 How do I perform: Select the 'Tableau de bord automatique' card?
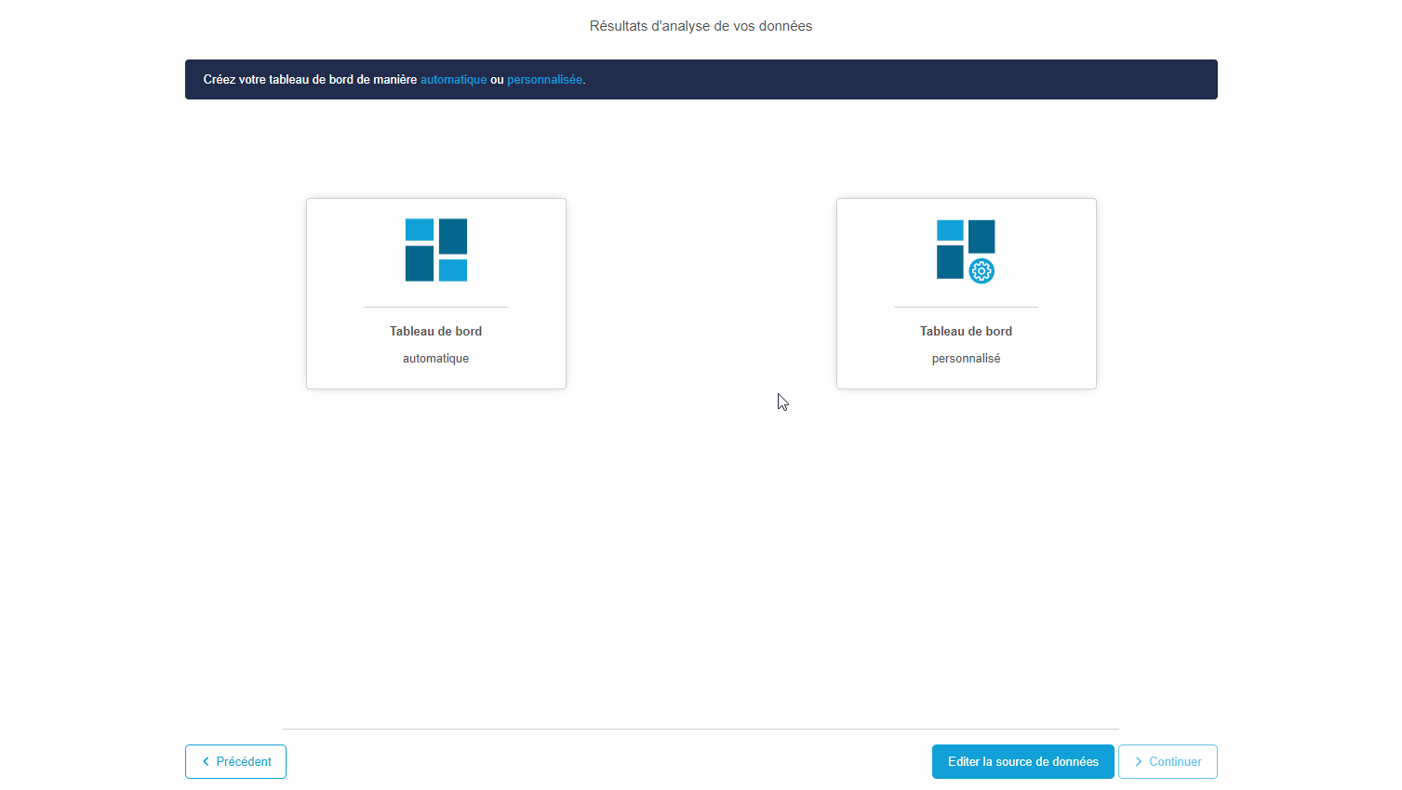[435, 293]
